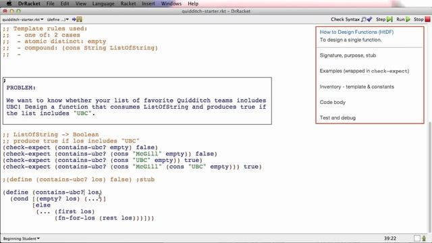Open the Help menu
The image size is (432, 243).
pos(193,3)
